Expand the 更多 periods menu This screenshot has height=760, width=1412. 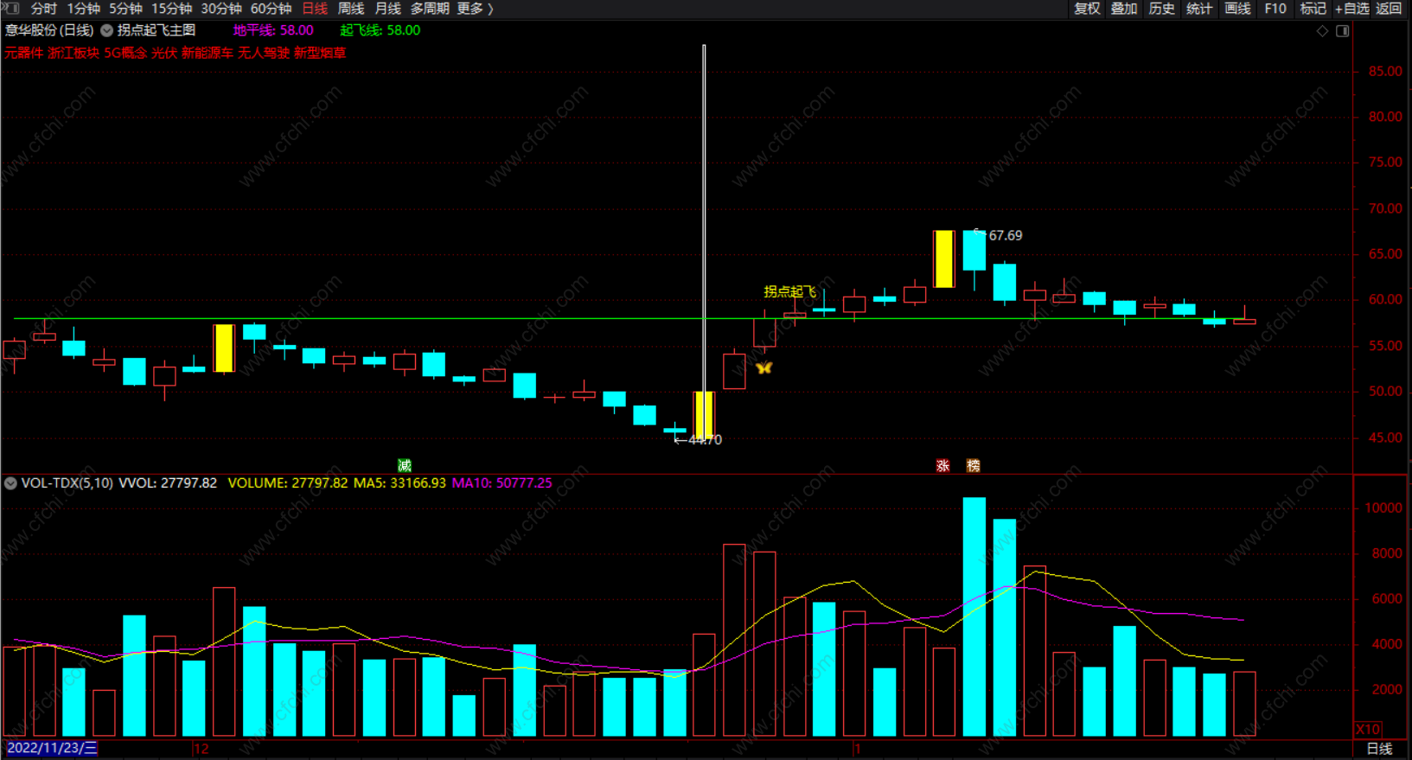(475, 9)
